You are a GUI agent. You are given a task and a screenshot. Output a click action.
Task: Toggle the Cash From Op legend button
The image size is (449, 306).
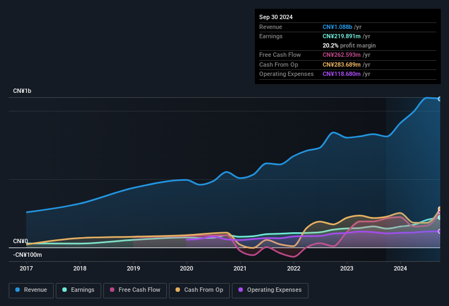coord(199,290)
